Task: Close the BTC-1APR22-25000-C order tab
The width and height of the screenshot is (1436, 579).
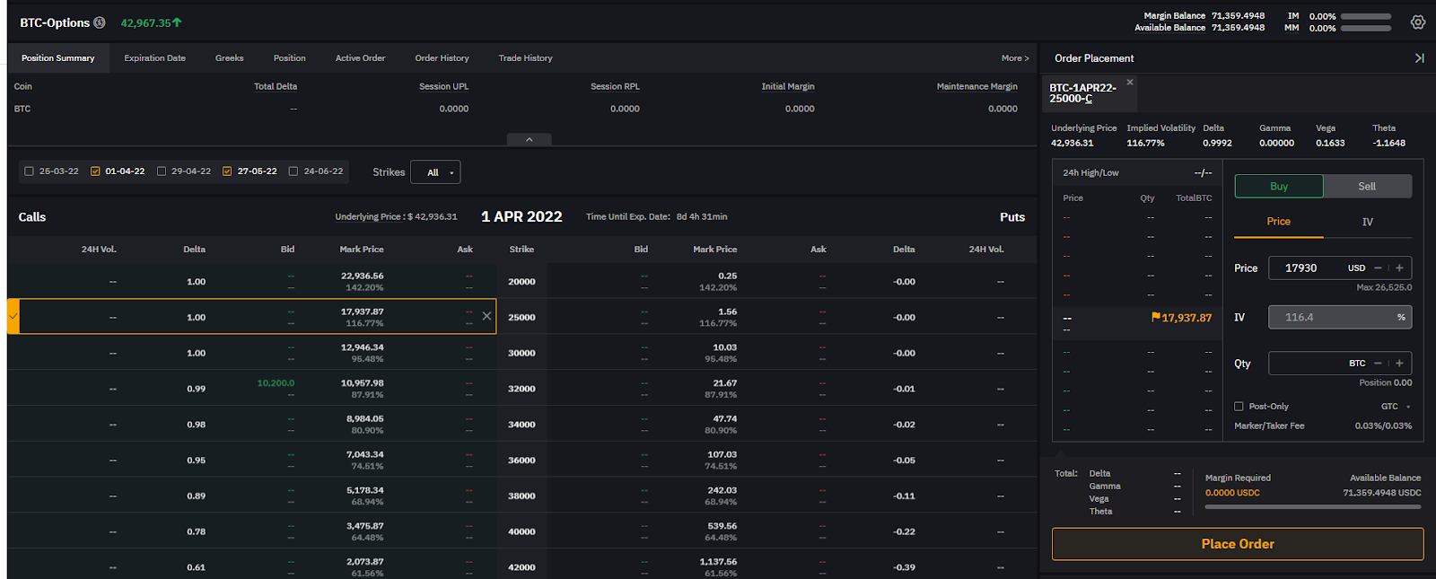Action: (x=1130, y=83)
